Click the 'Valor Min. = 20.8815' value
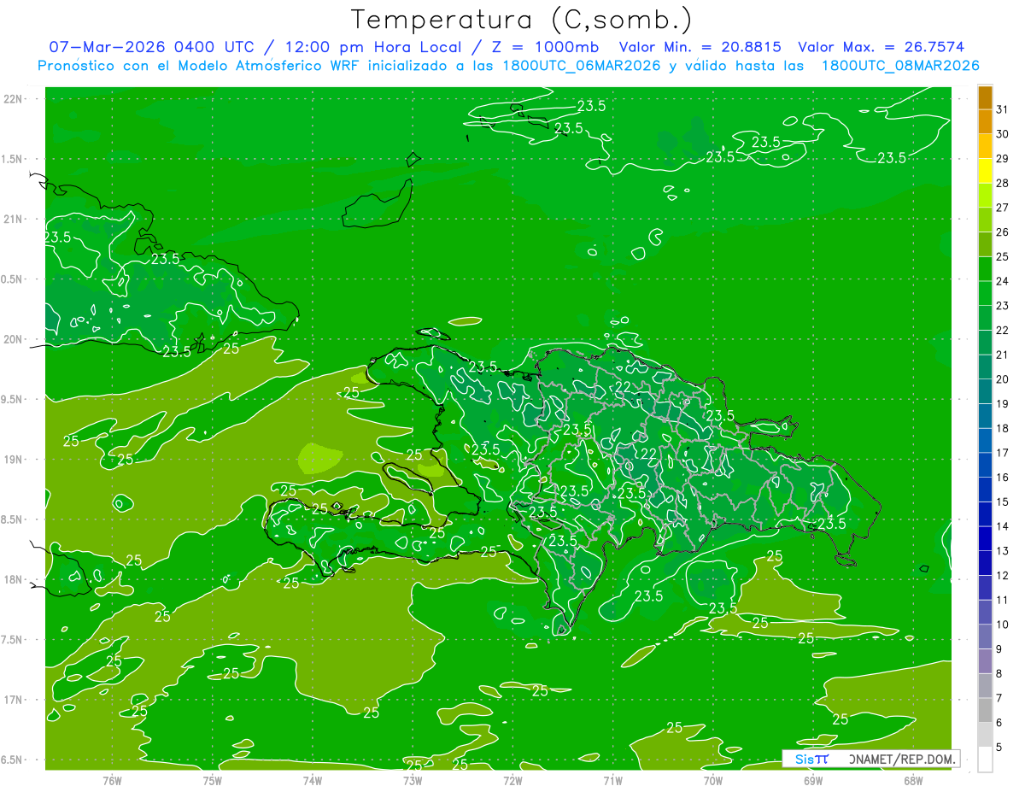1025x792 pixels. (700, 47)
